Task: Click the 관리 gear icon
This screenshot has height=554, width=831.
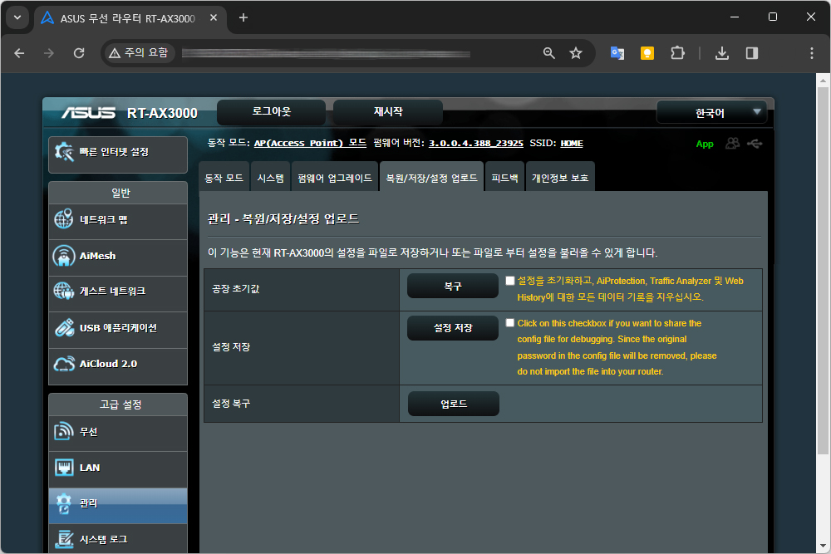Action: (64, 503)
